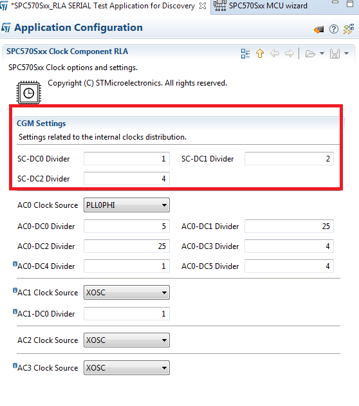Viewport: 359px width, 406px height.
Task: Click the info marker beside AC1 Clock Source
Action: coord(15,290)
